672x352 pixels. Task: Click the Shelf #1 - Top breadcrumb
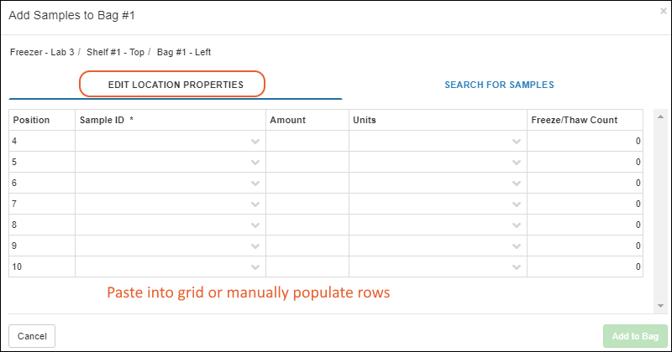pyautogui.click(x=115, y=52)
